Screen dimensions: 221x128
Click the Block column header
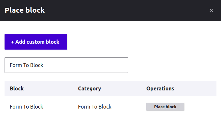pos(17,88)
